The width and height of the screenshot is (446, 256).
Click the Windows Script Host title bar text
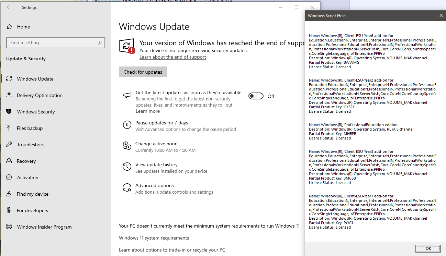[x=327, y=16]
